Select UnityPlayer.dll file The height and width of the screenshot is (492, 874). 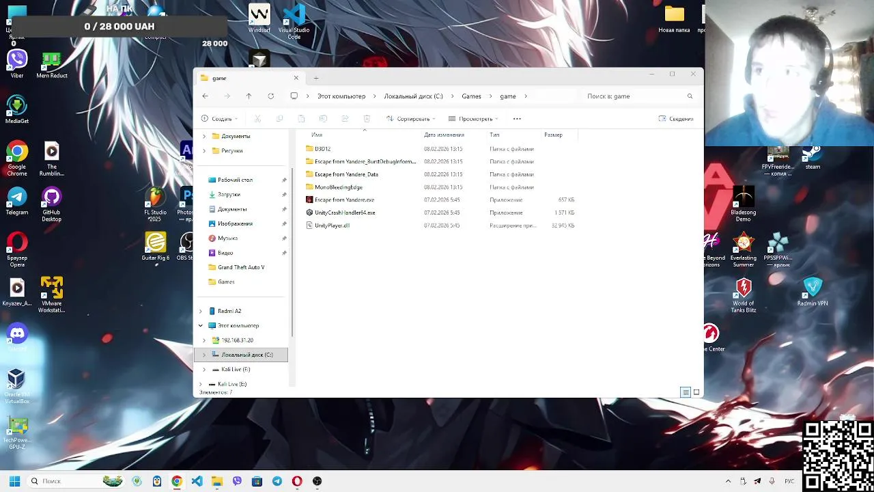point(332,225)
